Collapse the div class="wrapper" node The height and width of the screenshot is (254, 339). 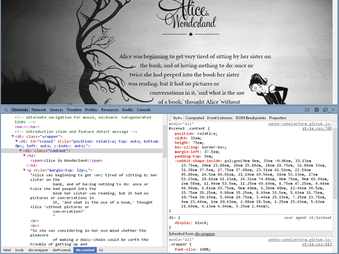tap(13, 137)
